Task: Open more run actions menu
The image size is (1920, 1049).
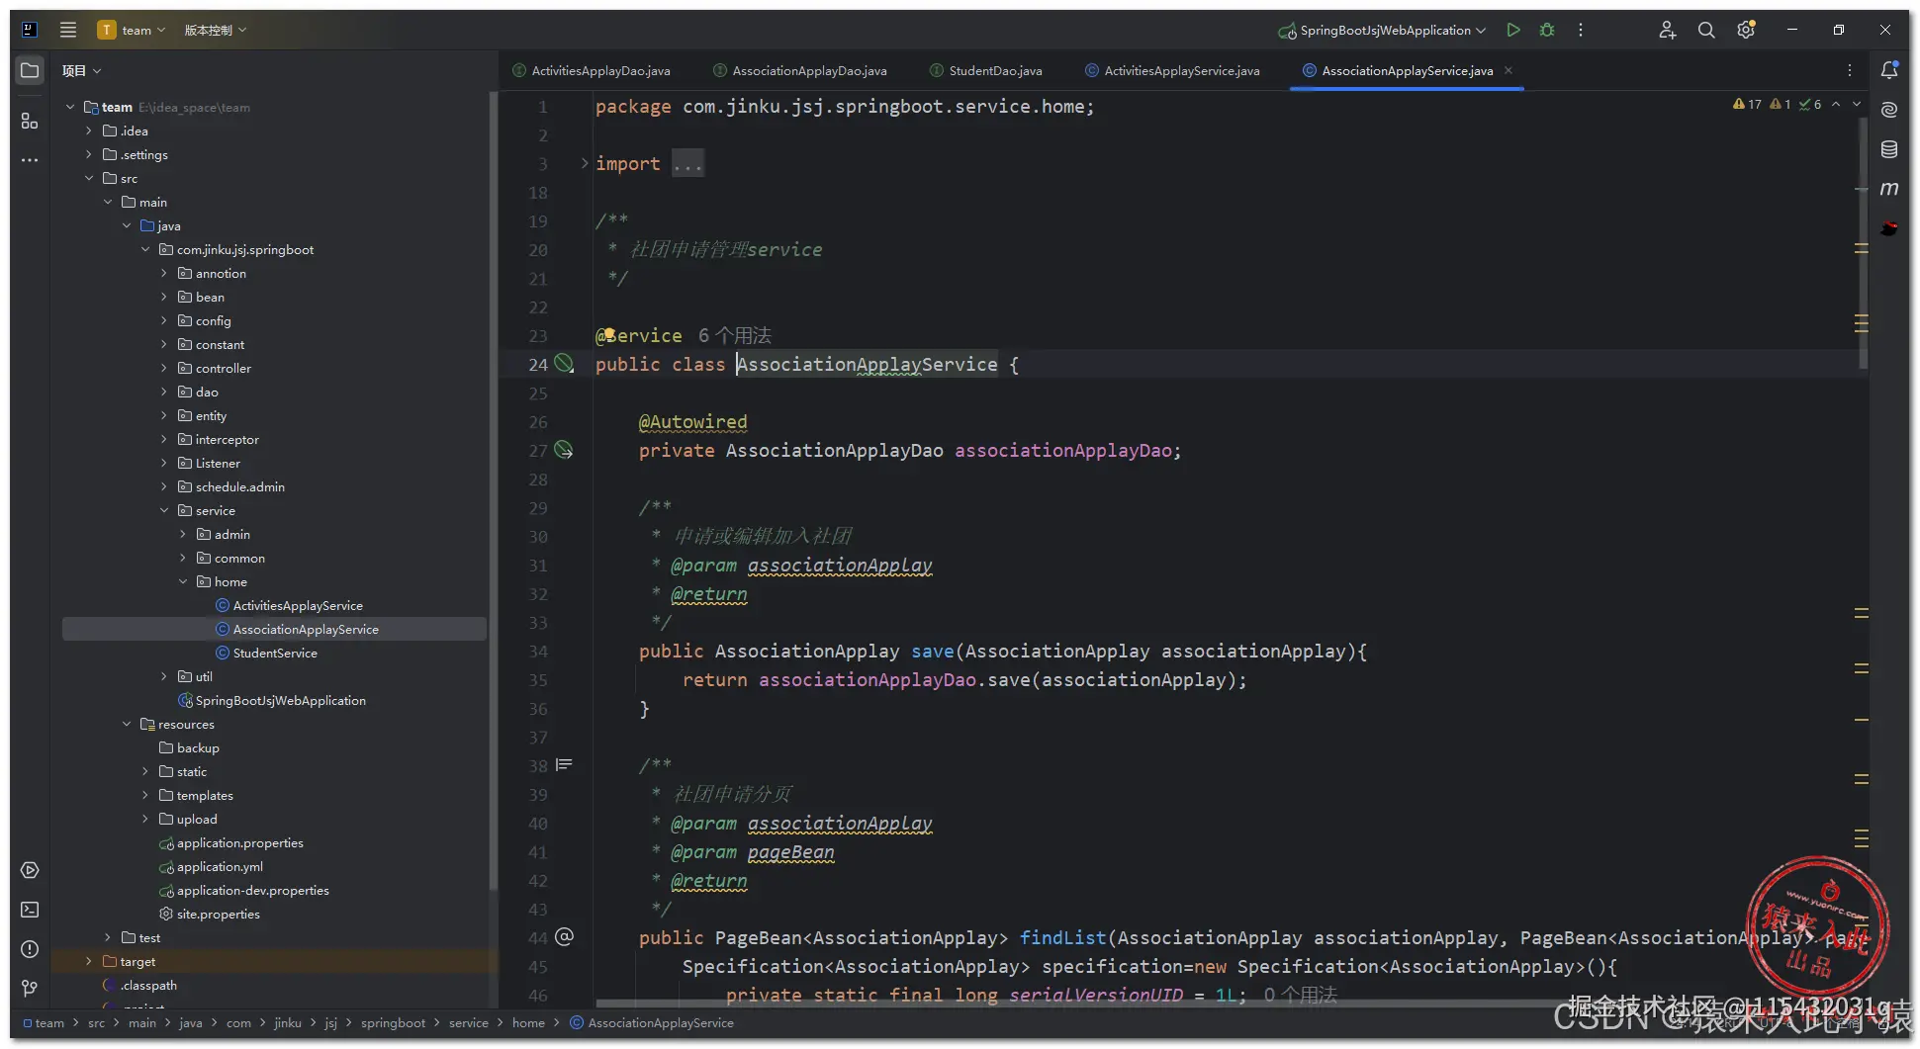Action: click(1581, 30)
